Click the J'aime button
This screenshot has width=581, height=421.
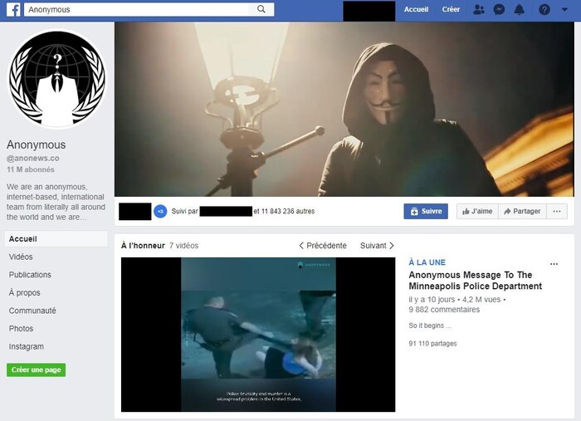coord(477,211)
